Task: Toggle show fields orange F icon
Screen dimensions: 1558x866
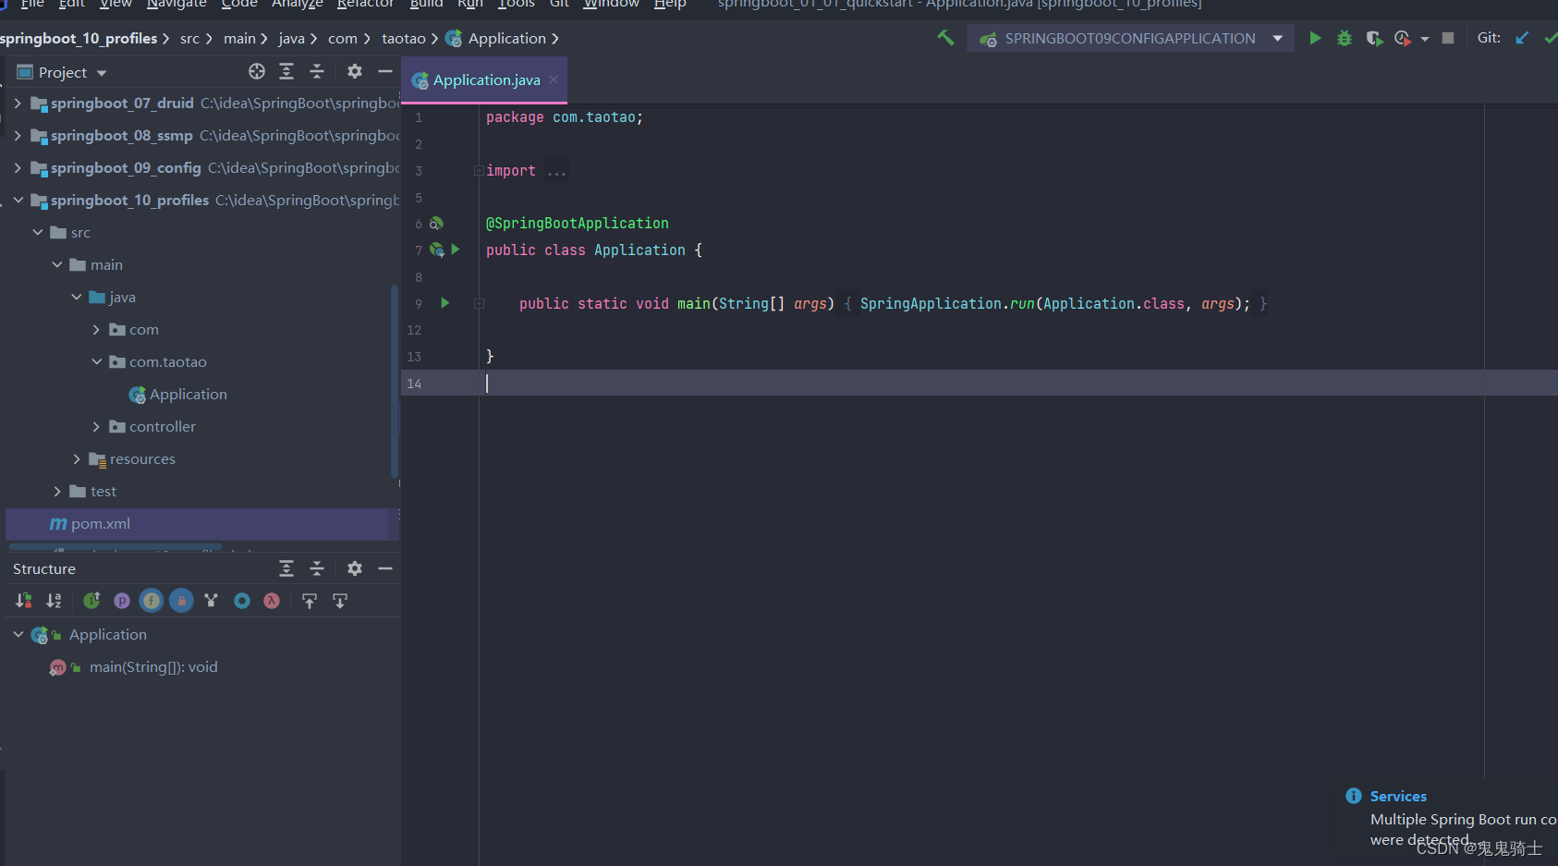Action: (x=152, y=601)
